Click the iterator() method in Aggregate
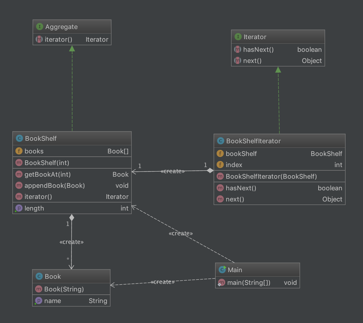The height and width of the screenshot is (323, 363). [x=72, y=39]
